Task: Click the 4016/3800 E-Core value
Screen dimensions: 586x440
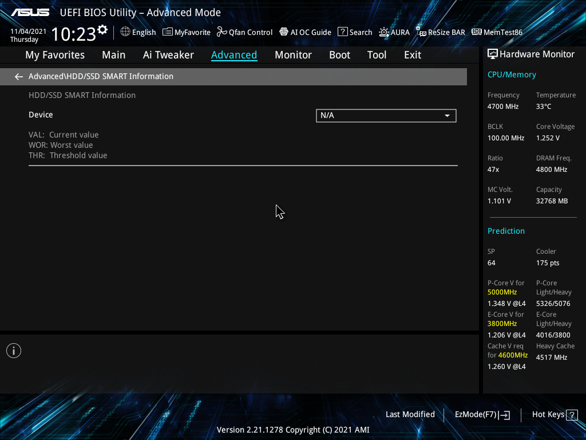Action: pos(553,335)
